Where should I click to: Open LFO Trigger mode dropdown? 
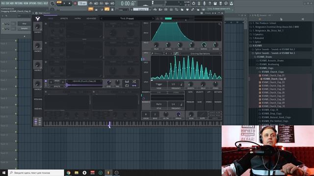(x=159, y=84)
